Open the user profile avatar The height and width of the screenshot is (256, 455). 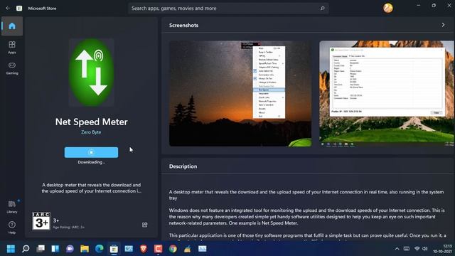[387, 8]
